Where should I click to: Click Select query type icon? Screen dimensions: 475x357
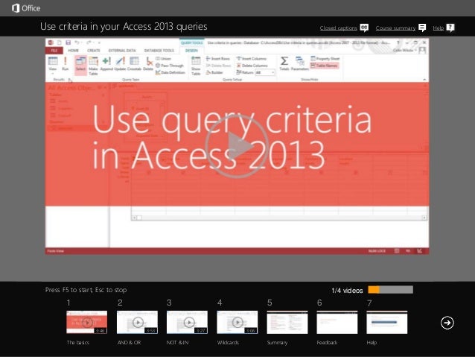80,64
